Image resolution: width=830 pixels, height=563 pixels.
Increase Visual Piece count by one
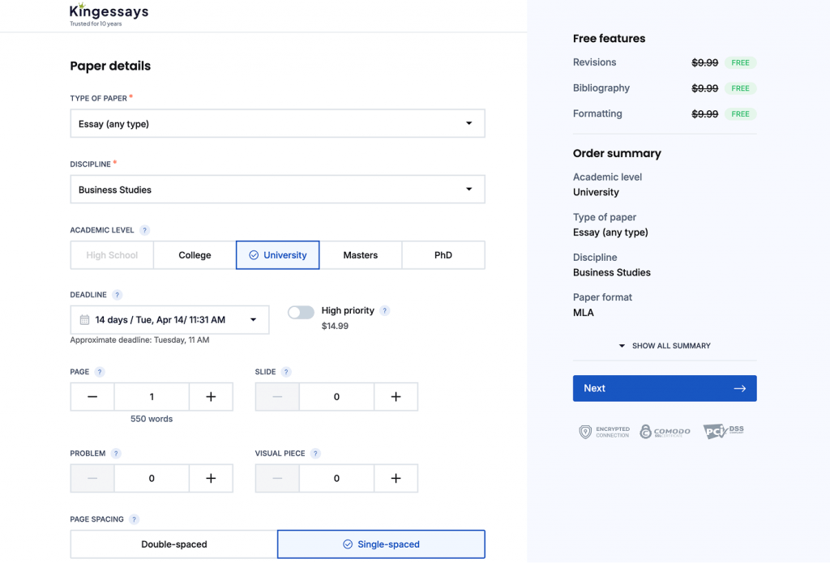tap(396, 479)
